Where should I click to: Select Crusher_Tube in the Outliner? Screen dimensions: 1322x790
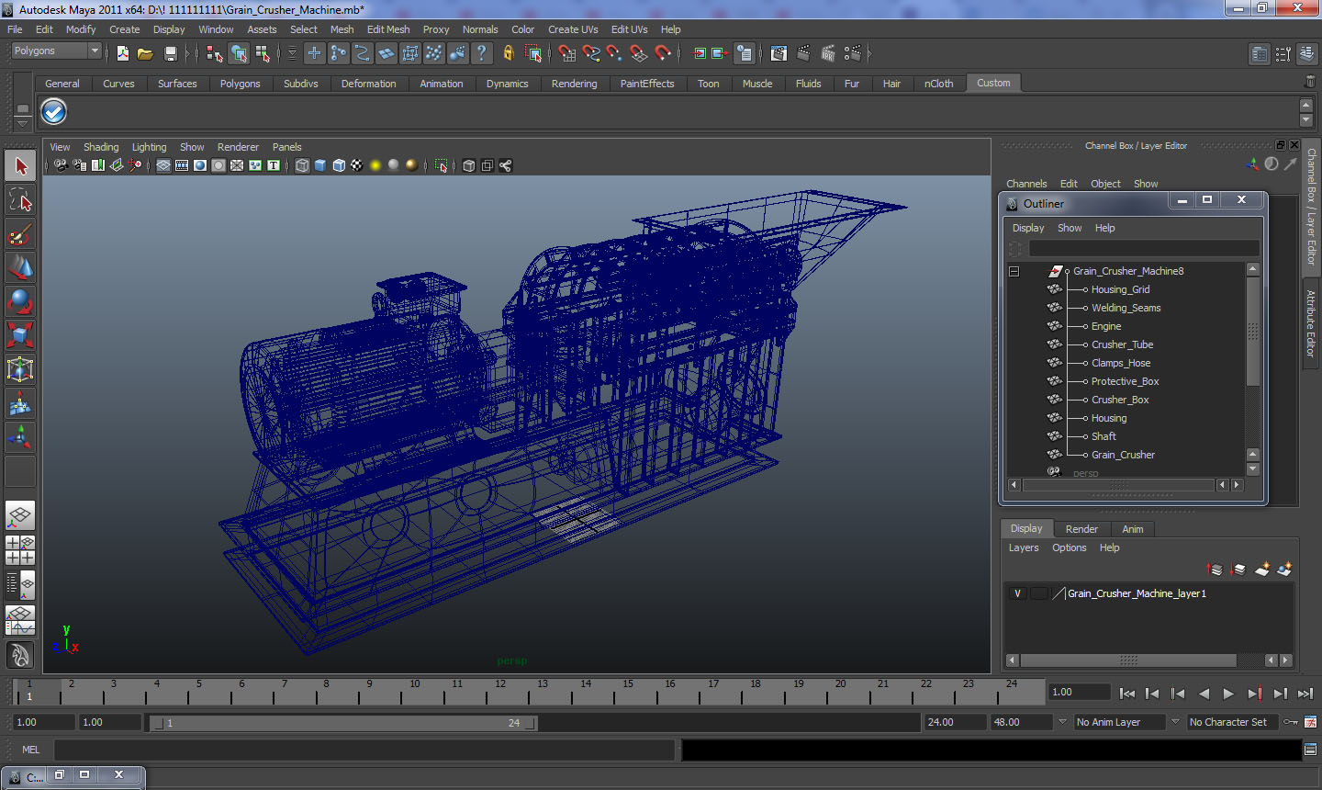[1122, 344]
